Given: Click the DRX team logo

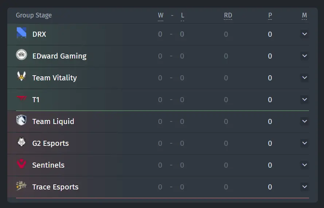Looking at the screenshot, I should tap(22, 33).
